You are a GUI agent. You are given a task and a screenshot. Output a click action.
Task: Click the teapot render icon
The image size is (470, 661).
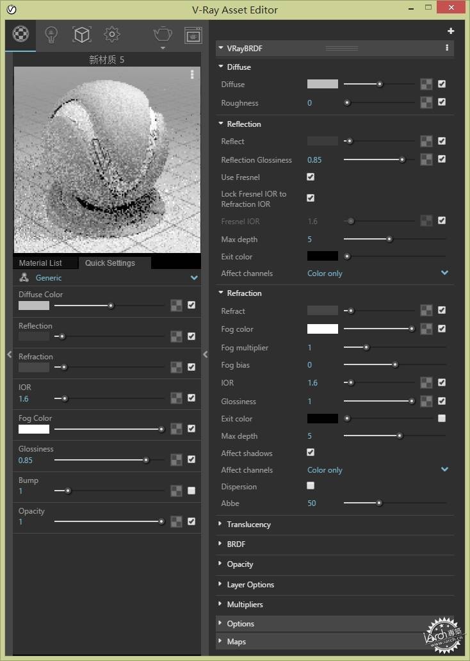(x=163, y=35)
